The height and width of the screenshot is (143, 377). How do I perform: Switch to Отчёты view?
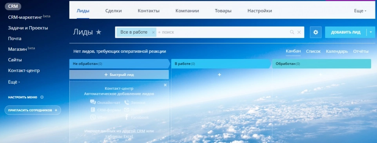point(361,51)
